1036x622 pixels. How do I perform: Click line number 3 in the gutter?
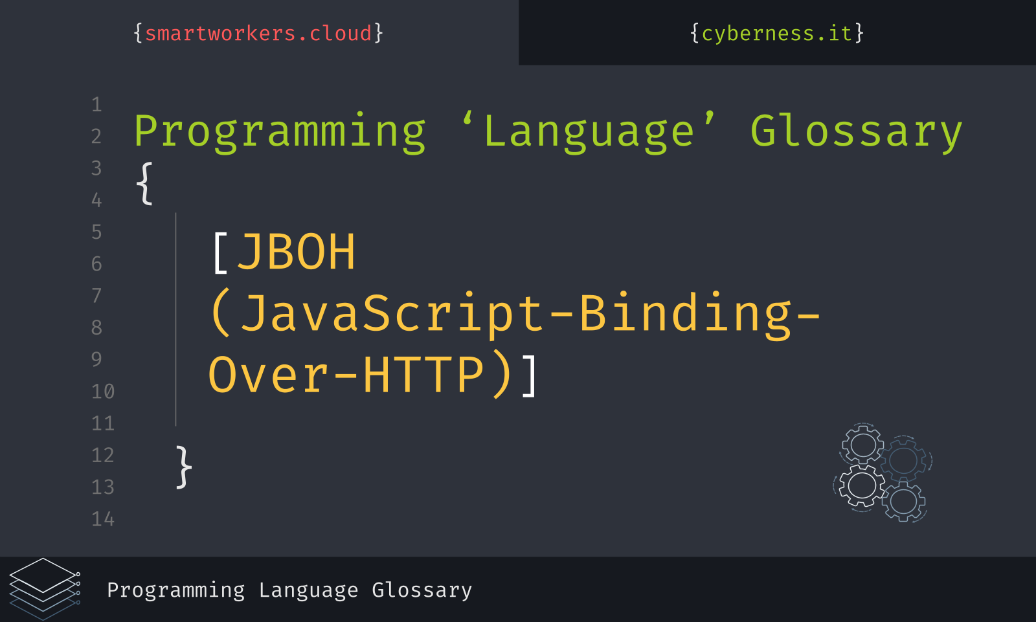click(96, 168)
